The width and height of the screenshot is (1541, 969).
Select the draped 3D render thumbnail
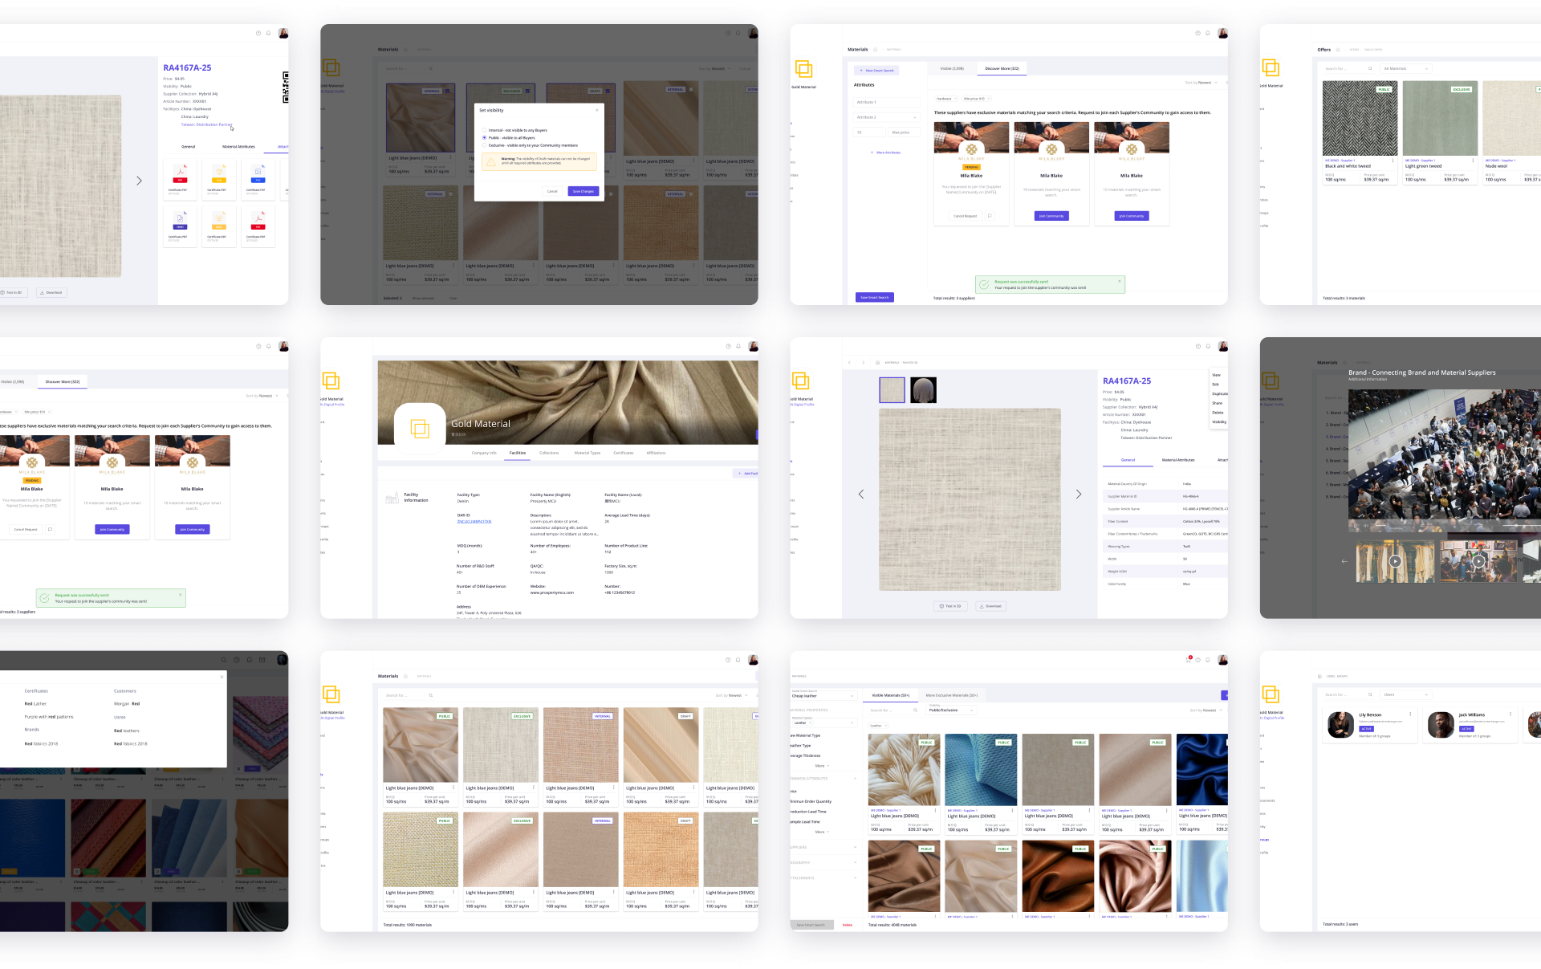pyautogui.click(x=924, y=390)
